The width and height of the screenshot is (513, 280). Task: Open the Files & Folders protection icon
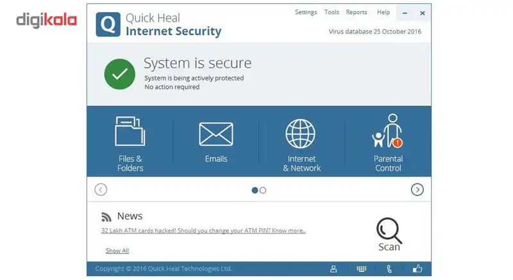130,131
